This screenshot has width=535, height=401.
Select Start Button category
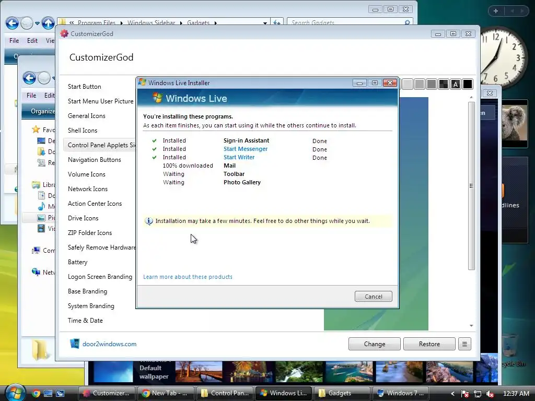click(x=84, y=87)
